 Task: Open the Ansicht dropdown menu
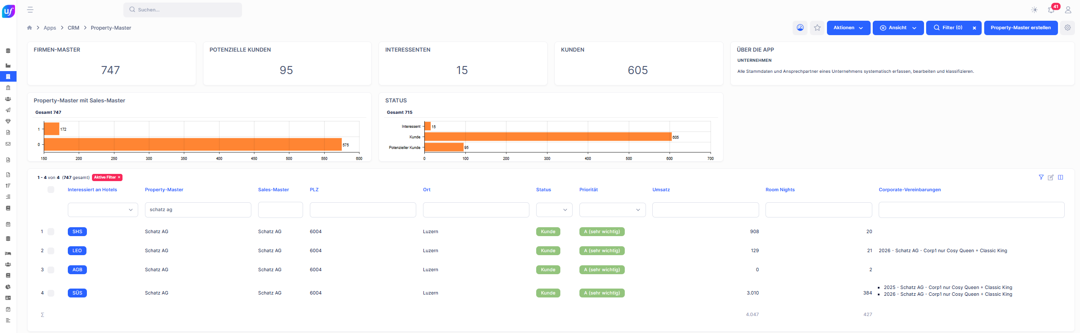(x=898, y=28)
